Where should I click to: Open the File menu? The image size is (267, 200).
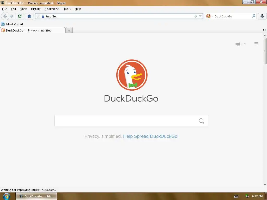point(4,9)
